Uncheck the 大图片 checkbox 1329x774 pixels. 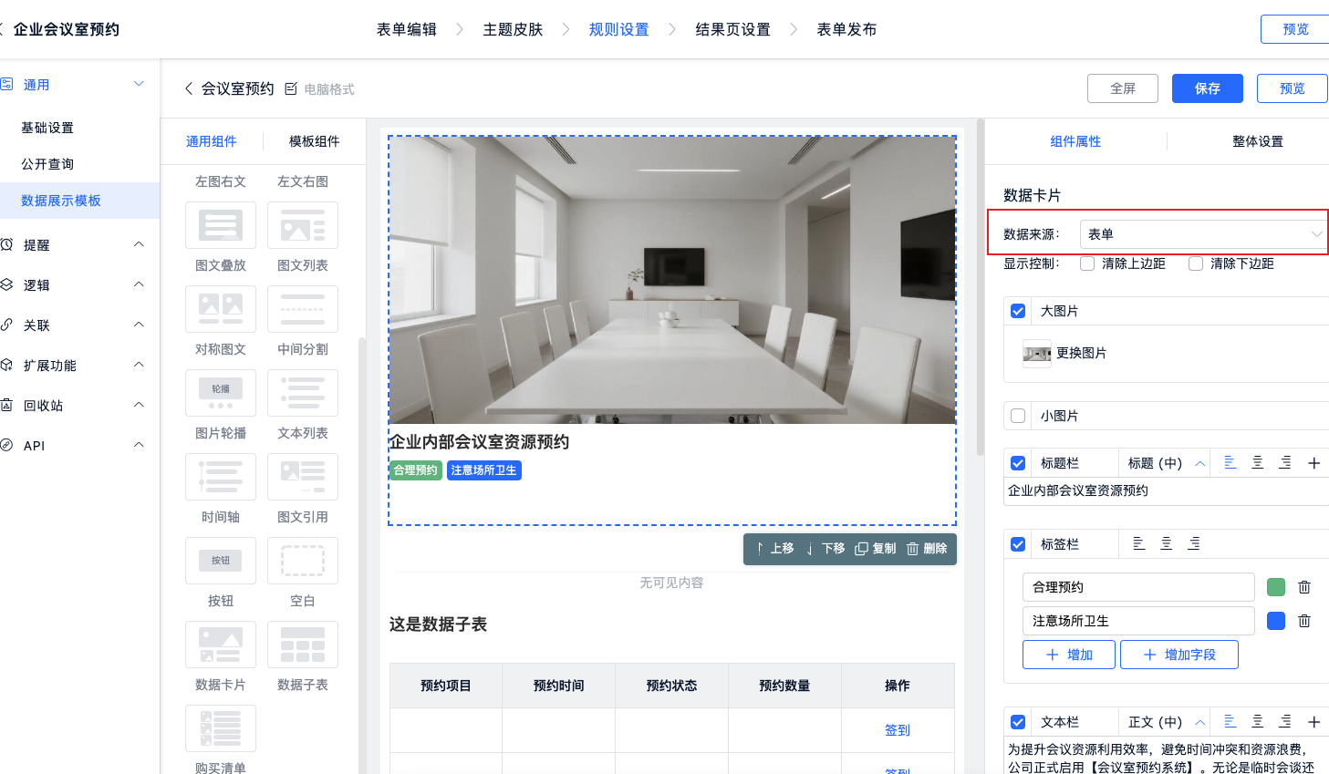(x=1018, y=311)
